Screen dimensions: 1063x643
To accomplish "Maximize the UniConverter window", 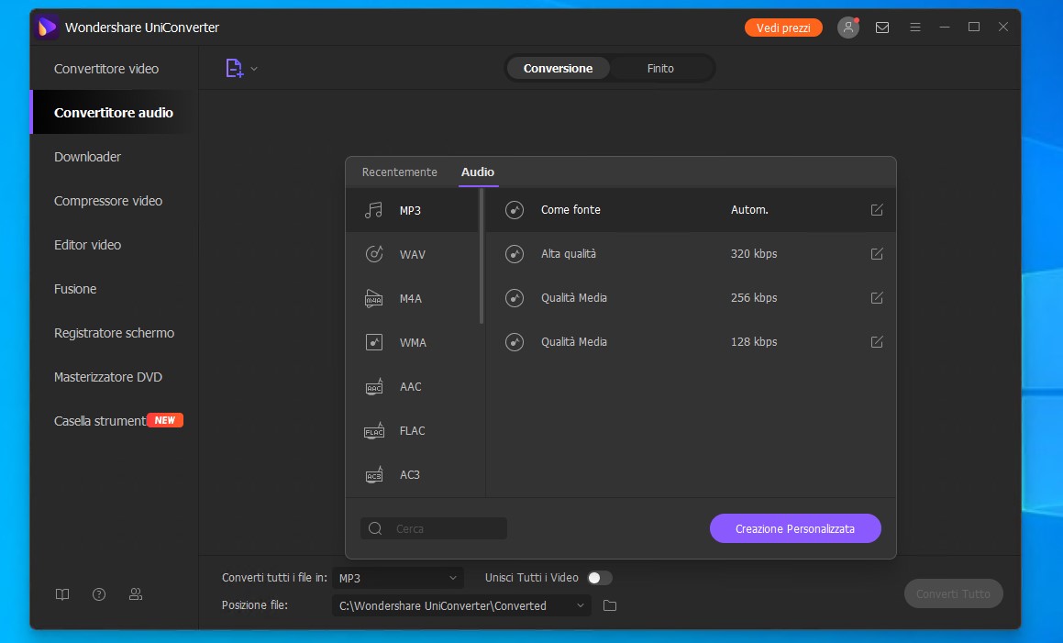I will click(x=974, y=28).
